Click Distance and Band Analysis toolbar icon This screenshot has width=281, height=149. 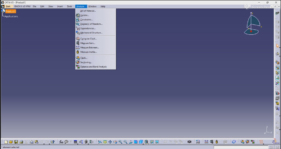coord(253,142)
